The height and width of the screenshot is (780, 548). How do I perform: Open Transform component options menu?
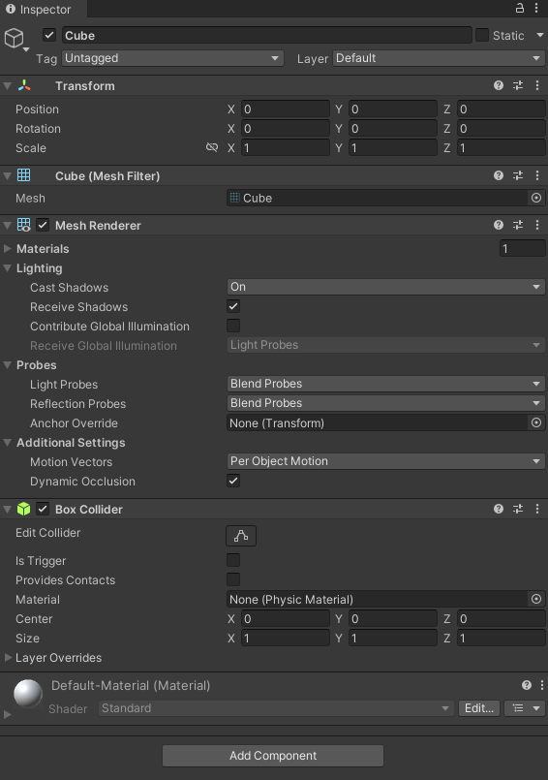537,85
